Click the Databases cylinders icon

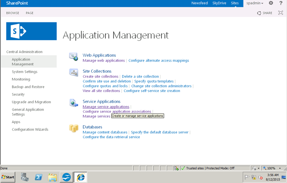pyautogui.click(x=73, y=128)
